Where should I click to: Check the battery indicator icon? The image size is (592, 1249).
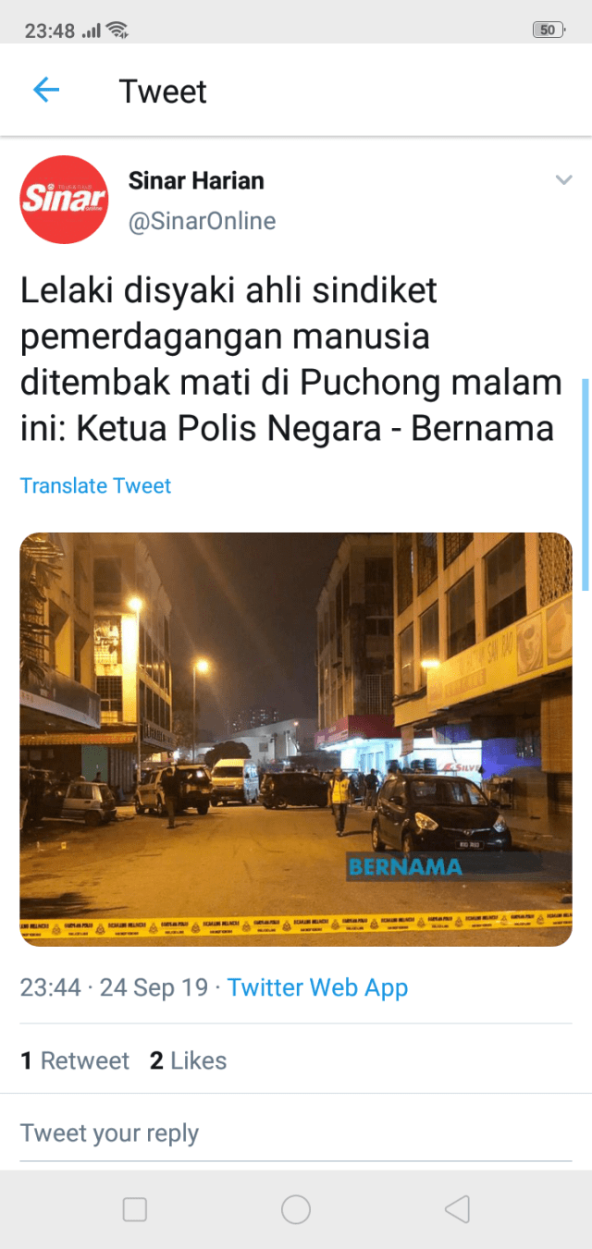point(548,30)
